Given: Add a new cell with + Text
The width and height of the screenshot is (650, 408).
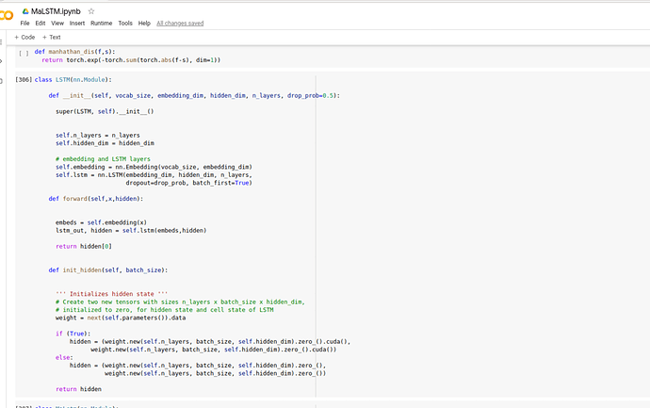Looking at the screenshot, I should 49,37.
